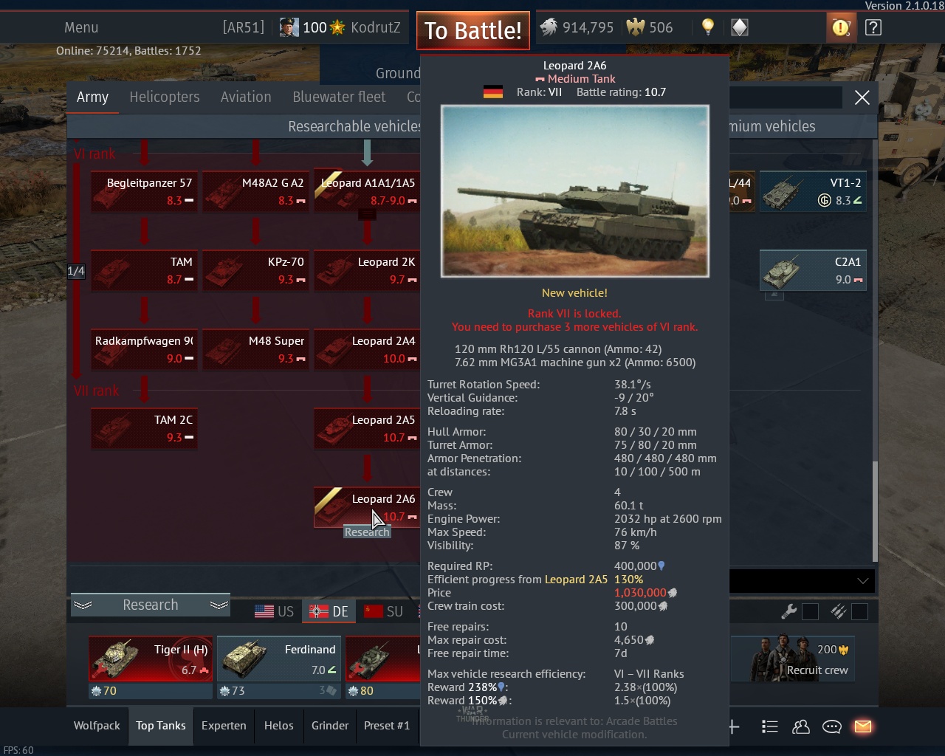945x756 pixels.
Task: Open the main Menu
Action: point(81,27)
